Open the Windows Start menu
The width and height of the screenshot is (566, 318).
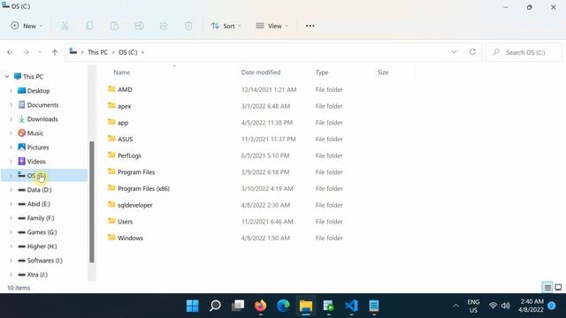click(193, 306)
